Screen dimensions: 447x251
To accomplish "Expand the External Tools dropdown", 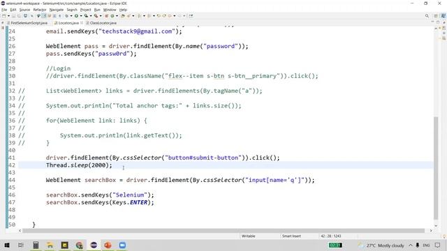I will (x=101, y=16).
